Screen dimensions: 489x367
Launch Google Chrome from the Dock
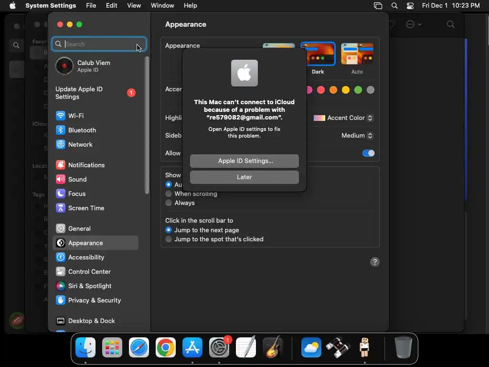pyautogui.click(x=166, y=347)
